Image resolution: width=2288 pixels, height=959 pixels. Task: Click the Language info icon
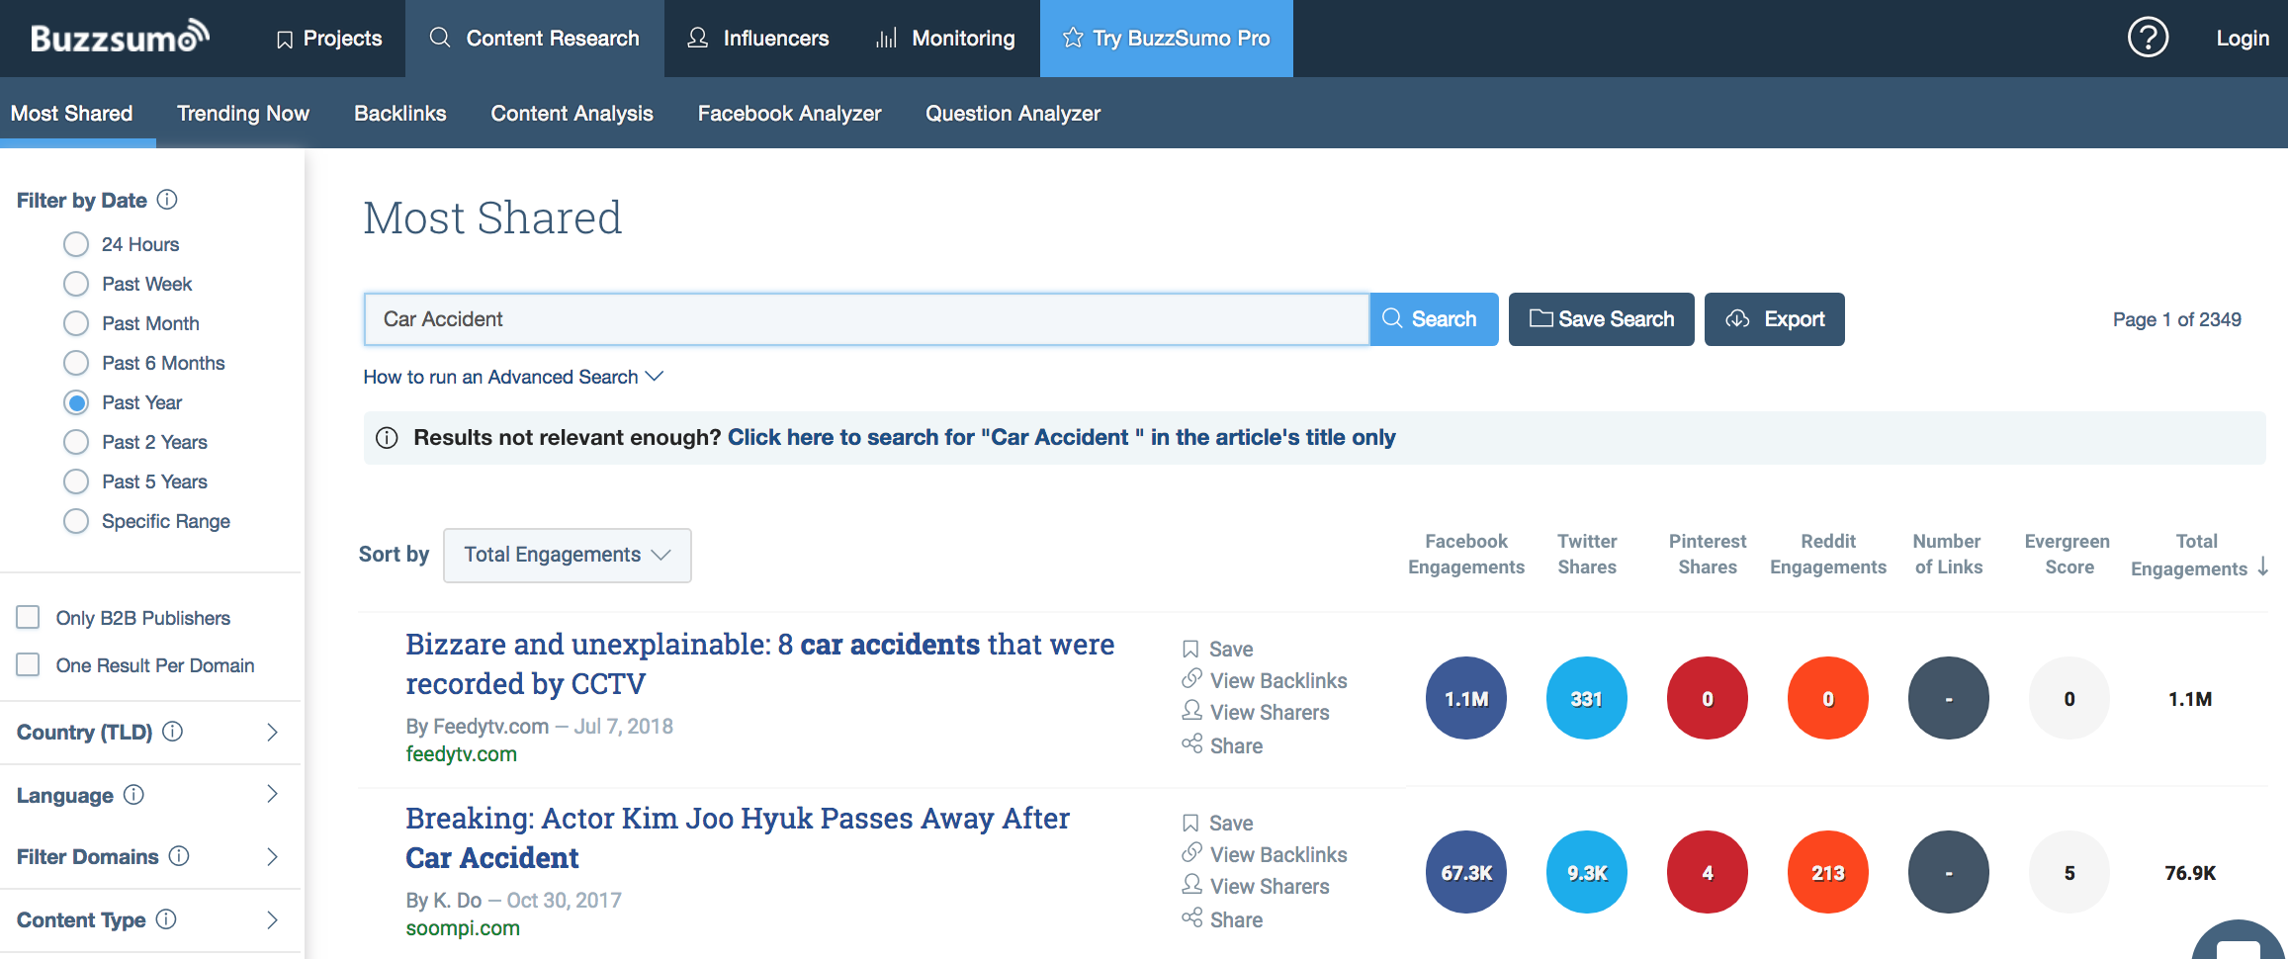133,795
